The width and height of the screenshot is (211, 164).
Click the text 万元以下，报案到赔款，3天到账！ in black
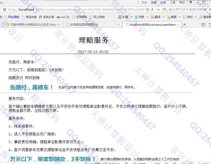[x=36, y=70]
